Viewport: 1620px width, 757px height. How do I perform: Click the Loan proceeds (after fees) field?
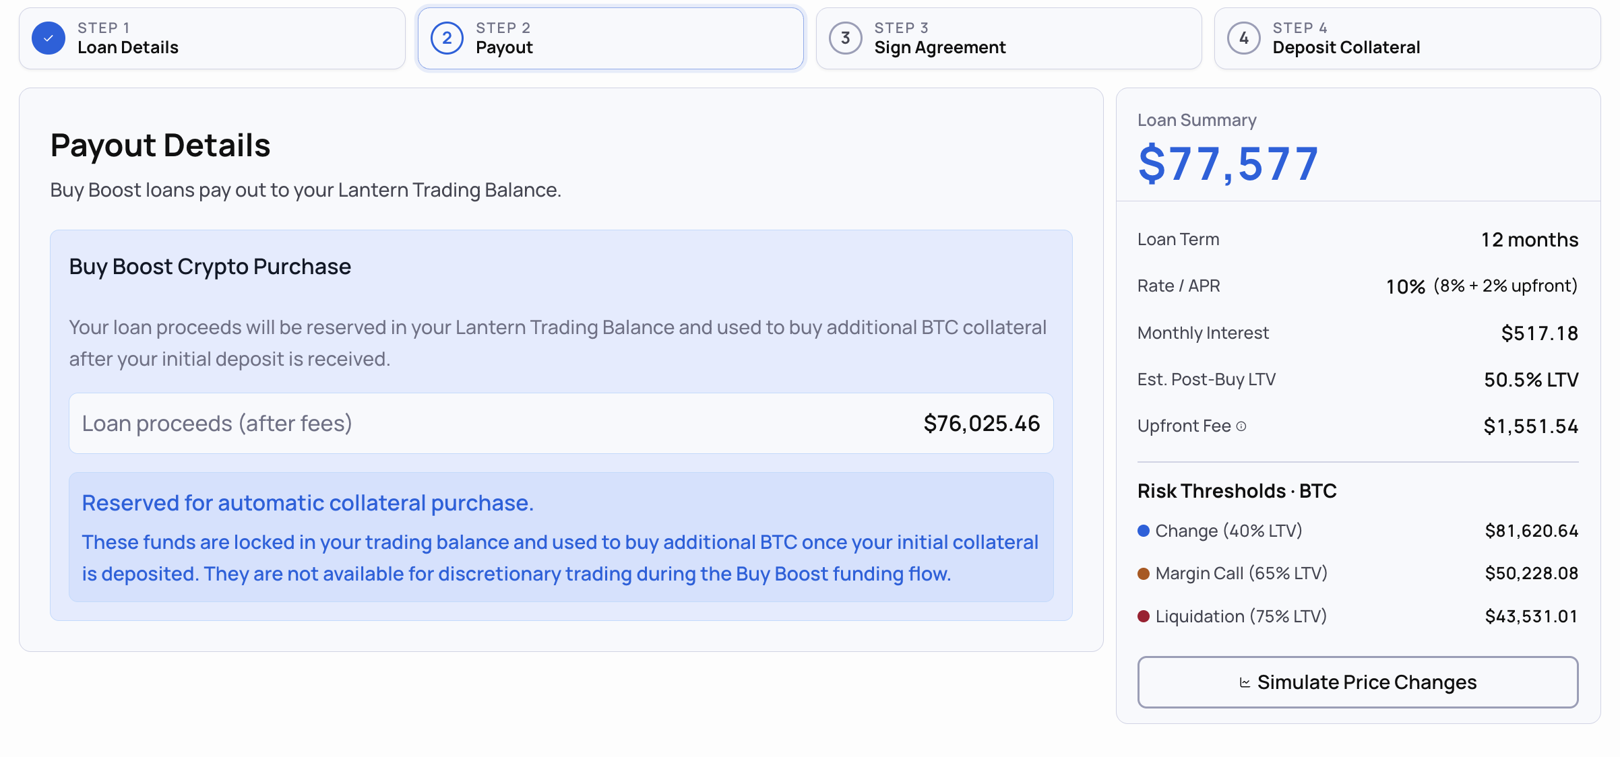pyautogui.click(x=561, y=424)
